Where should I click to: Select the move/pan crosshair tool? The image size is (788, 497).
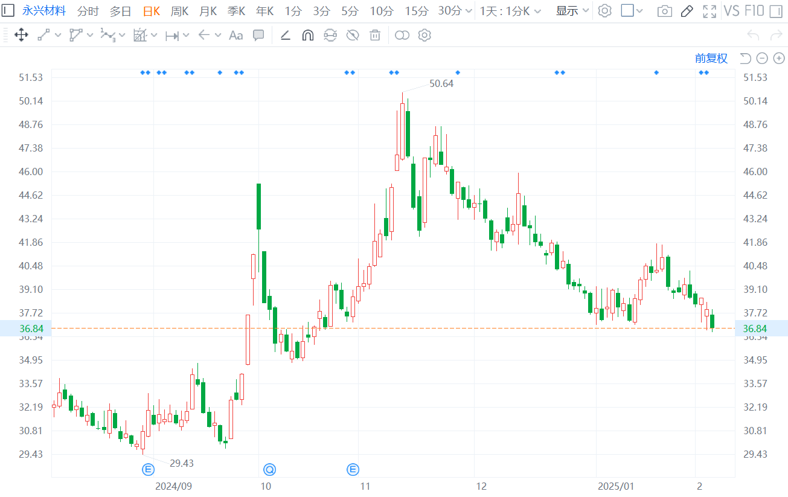point(21,35)
